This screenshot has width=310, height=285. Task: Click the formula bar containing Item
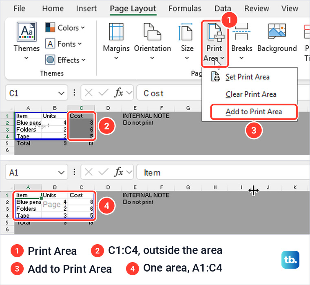[x=223, y=172]
